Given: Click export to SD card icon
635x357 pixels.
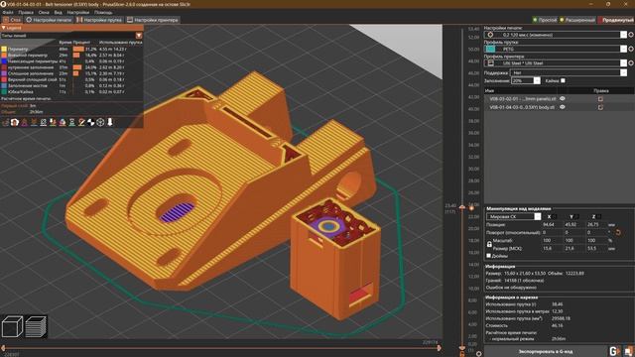Looking at the screenshot, I should [x=628, y=351].
